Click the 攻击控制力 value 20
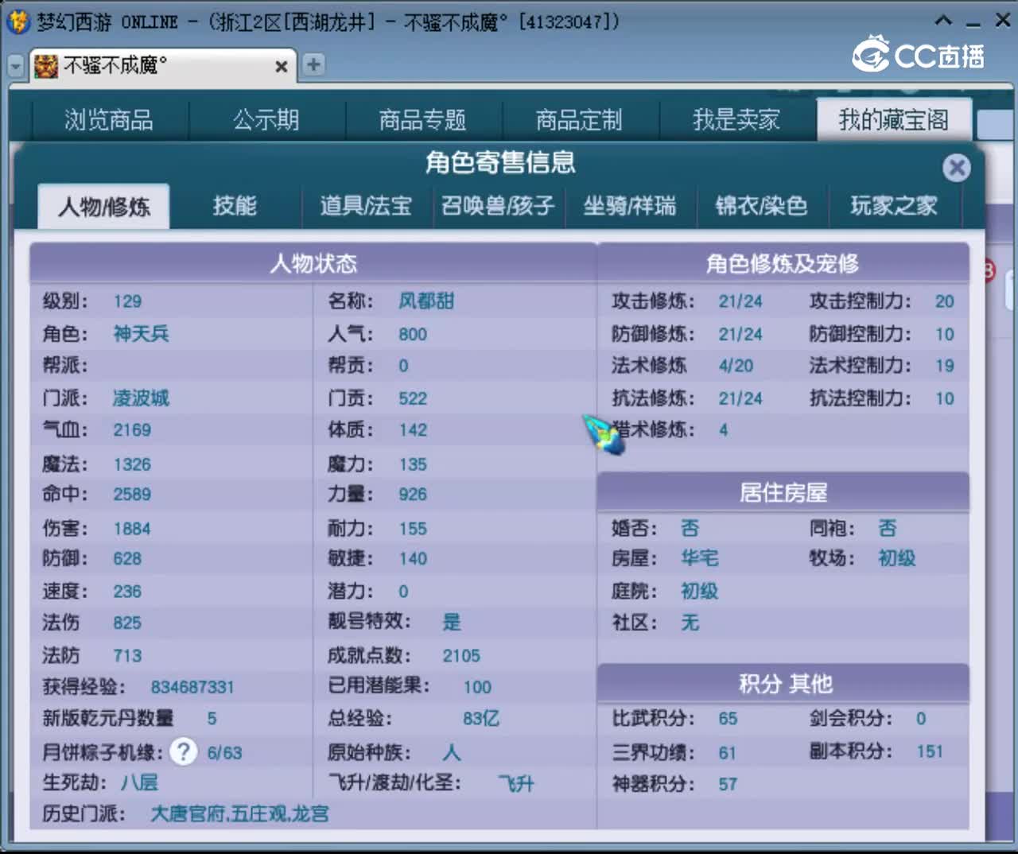This screenshot has height=854, width=1018. tap(944, 301)
